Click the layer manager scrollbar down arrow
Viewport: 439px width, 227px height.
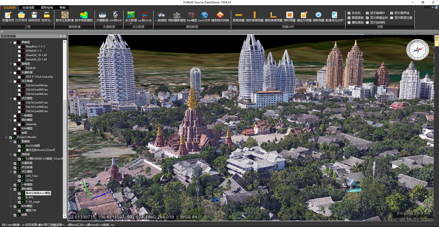65,216
